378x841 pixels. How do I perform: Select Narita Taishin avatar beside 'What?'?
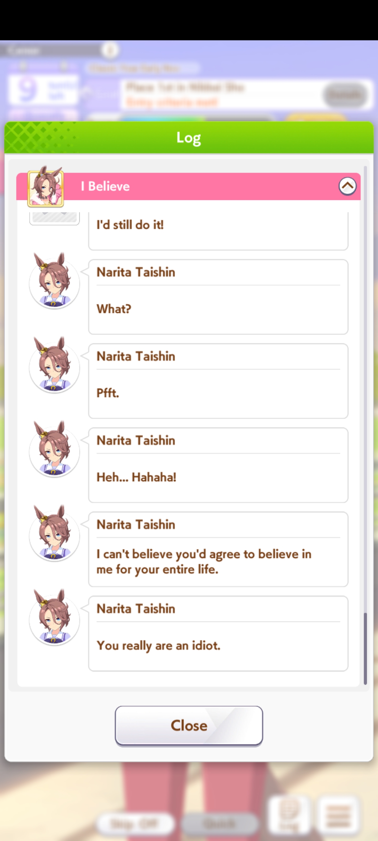pos(55,281)
